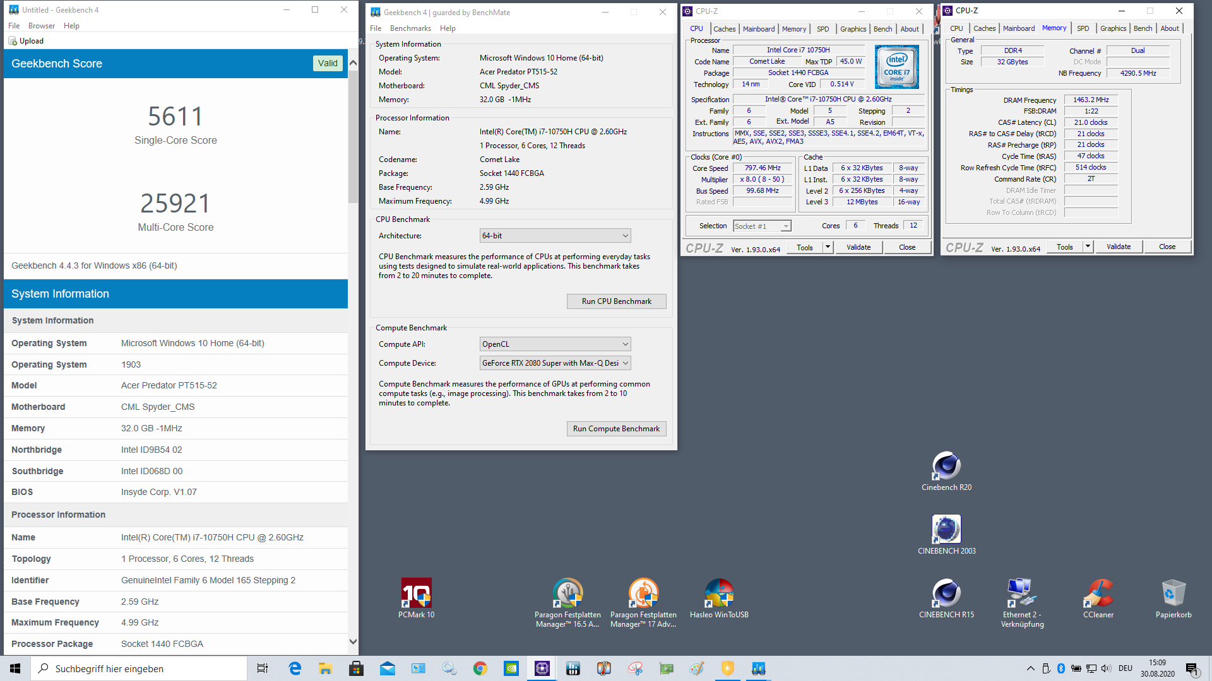The height and width of the screenshot is (681, 1212).
Task: Switch to SPD tab in right CPU-Z window
Action: (x=1083, y=28)
